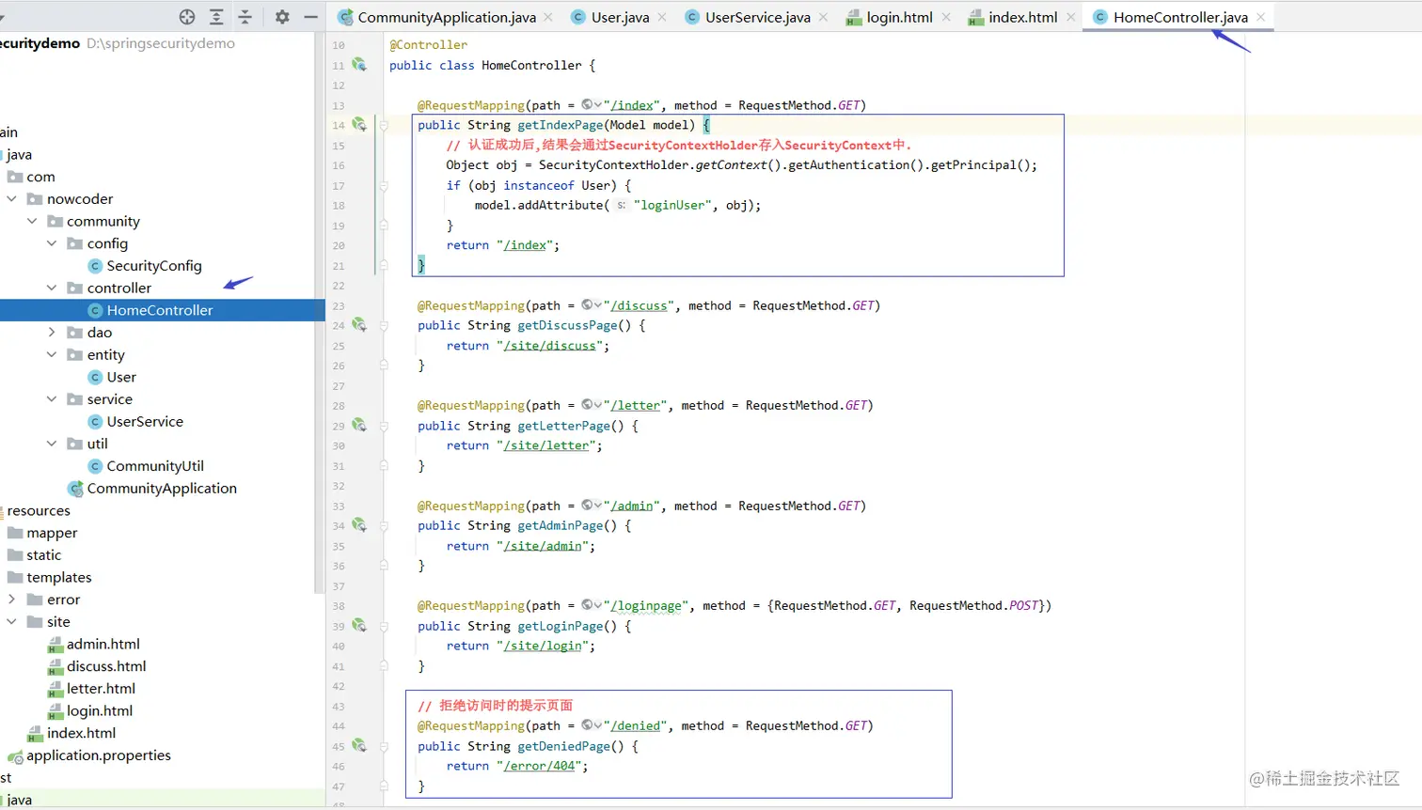
Task: Select CommunityApplication class in tree
Action: tap(152, 489)
